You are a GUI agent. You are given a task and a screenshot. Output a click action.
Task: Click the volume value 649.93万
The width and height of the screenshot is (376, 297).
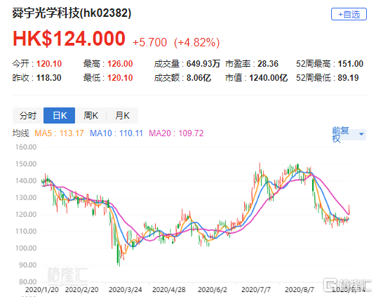click(203, 64)
